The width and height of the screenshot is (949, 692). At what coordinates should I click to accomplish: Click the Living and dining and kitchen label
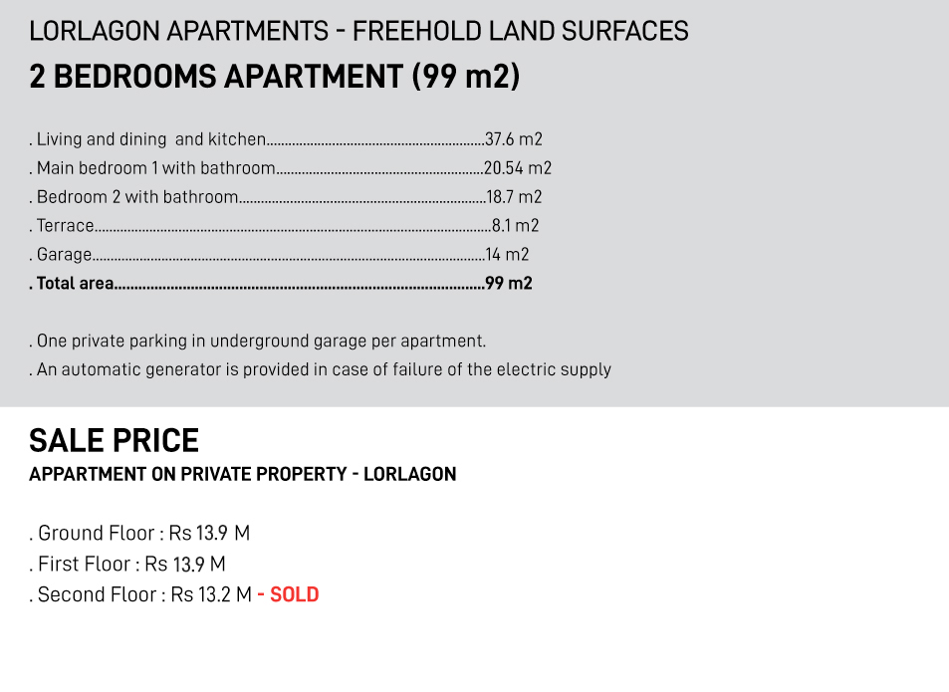point(151,139)
